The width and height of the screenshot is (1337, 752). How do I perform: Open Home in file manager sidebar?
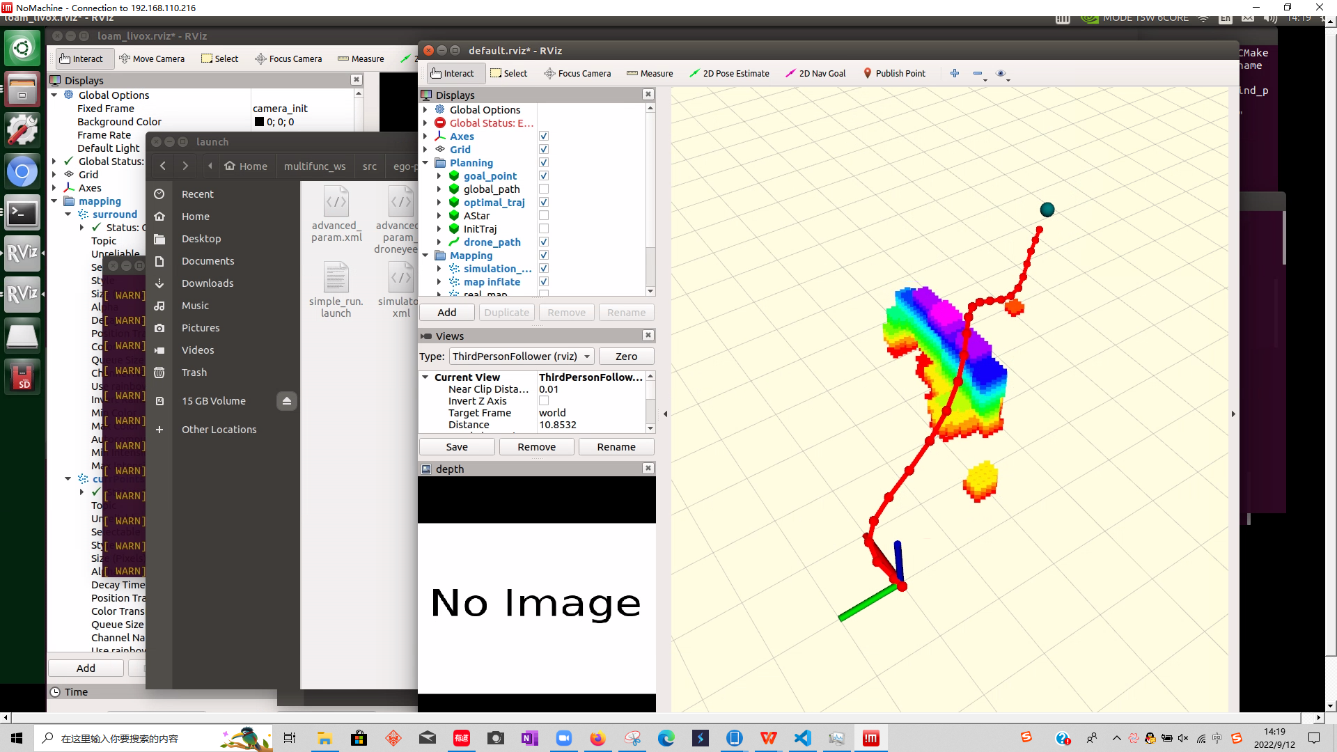coord(196,217)
